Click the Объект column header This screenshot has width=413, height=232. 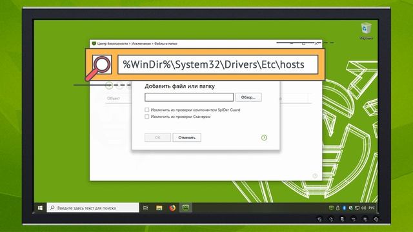[x=114, y=99]
